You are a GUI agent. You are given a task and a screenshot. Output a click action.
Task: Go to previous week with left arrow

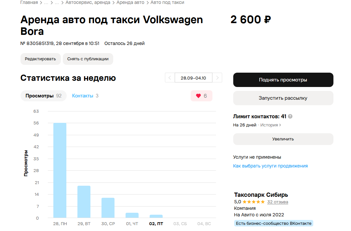point(170,78)
